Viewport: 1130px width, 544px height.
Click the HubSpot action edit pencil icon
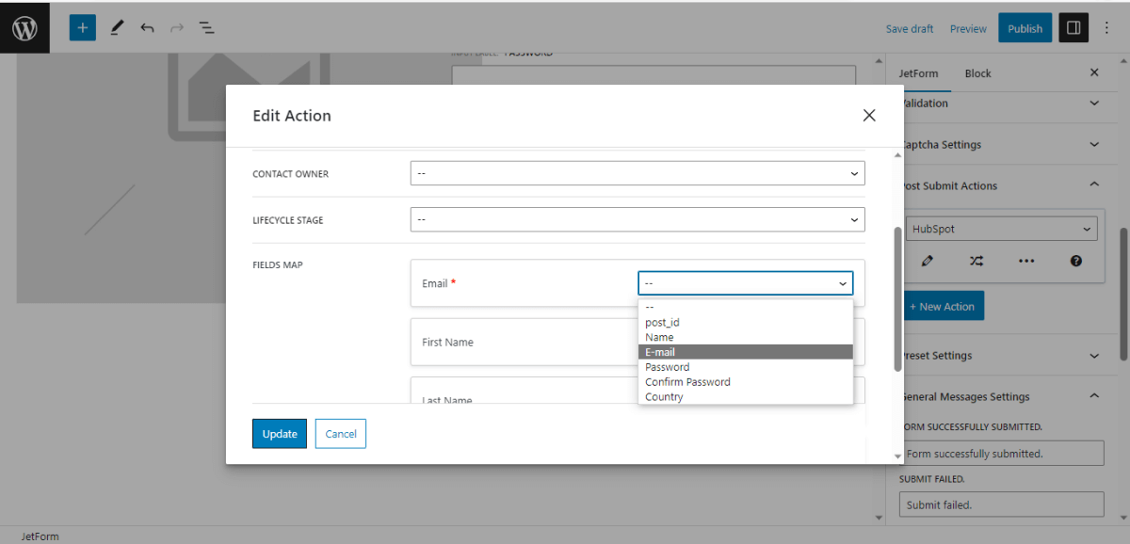[928, 261]
